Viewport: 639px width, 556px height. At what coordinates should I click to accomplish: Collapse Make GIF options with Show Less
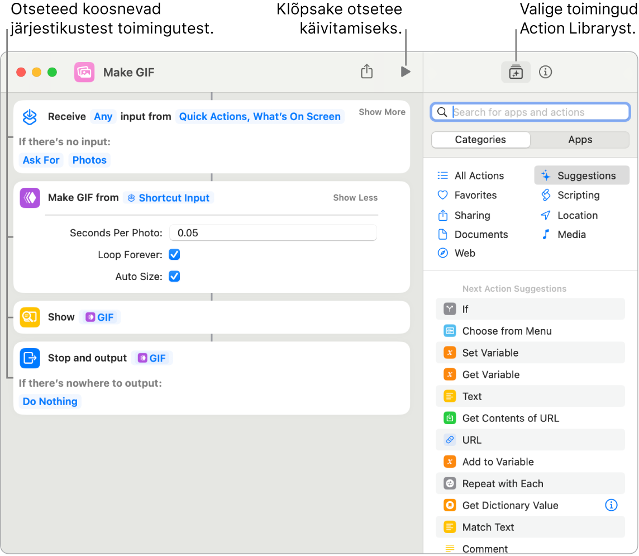pyautogui.click(x=355, y=198)
